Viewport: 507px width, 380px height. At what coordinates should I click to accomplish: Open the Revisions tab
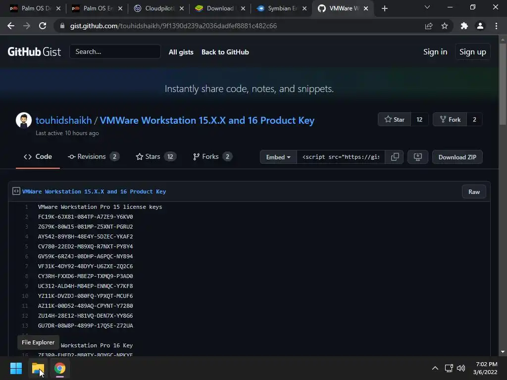click(x=94, y=157)
